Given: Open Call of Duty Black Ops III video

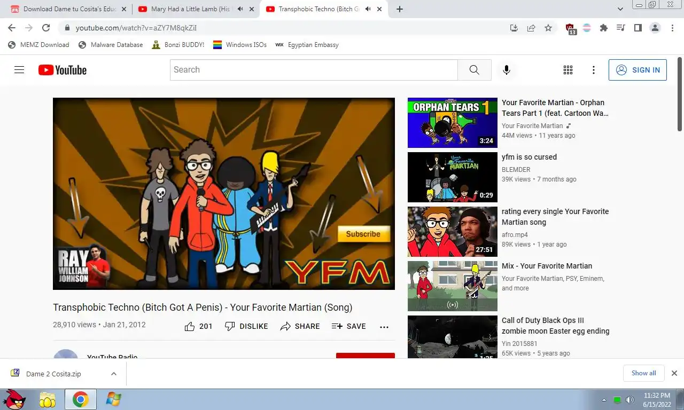Looking at the screenshot, I should tap(556, 326).
